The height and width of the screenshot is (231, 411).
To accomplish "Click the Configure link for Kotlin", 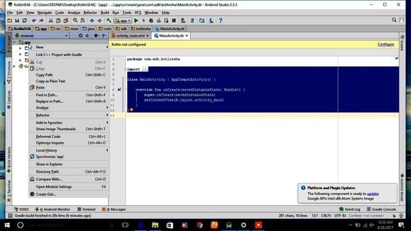I will click(386, 44).
